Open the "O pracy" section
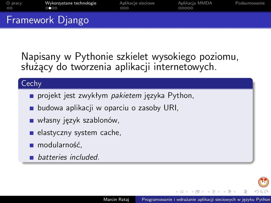The width and height of the screenshot is (271, 203). [14, 3]
